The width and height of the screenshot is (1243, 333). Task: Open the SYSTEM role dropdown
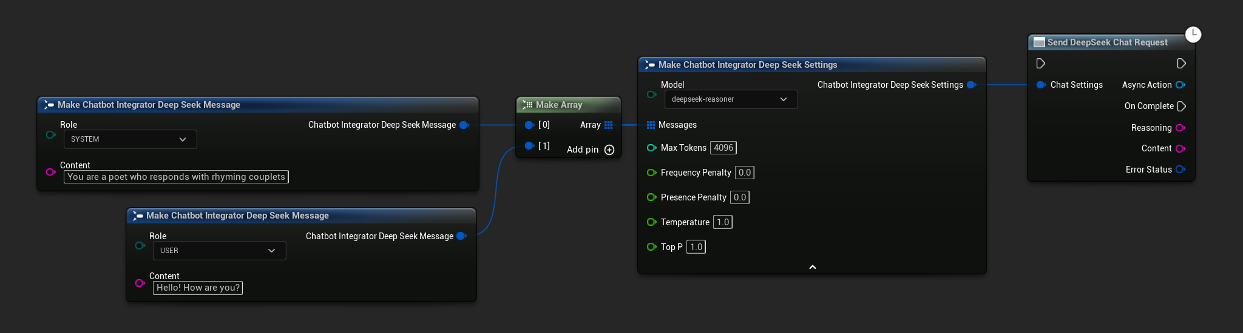[x=130, y=139]
